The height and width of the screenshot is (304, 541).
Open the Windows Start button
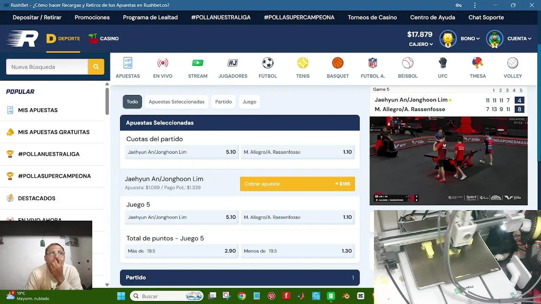click(121, 296)
